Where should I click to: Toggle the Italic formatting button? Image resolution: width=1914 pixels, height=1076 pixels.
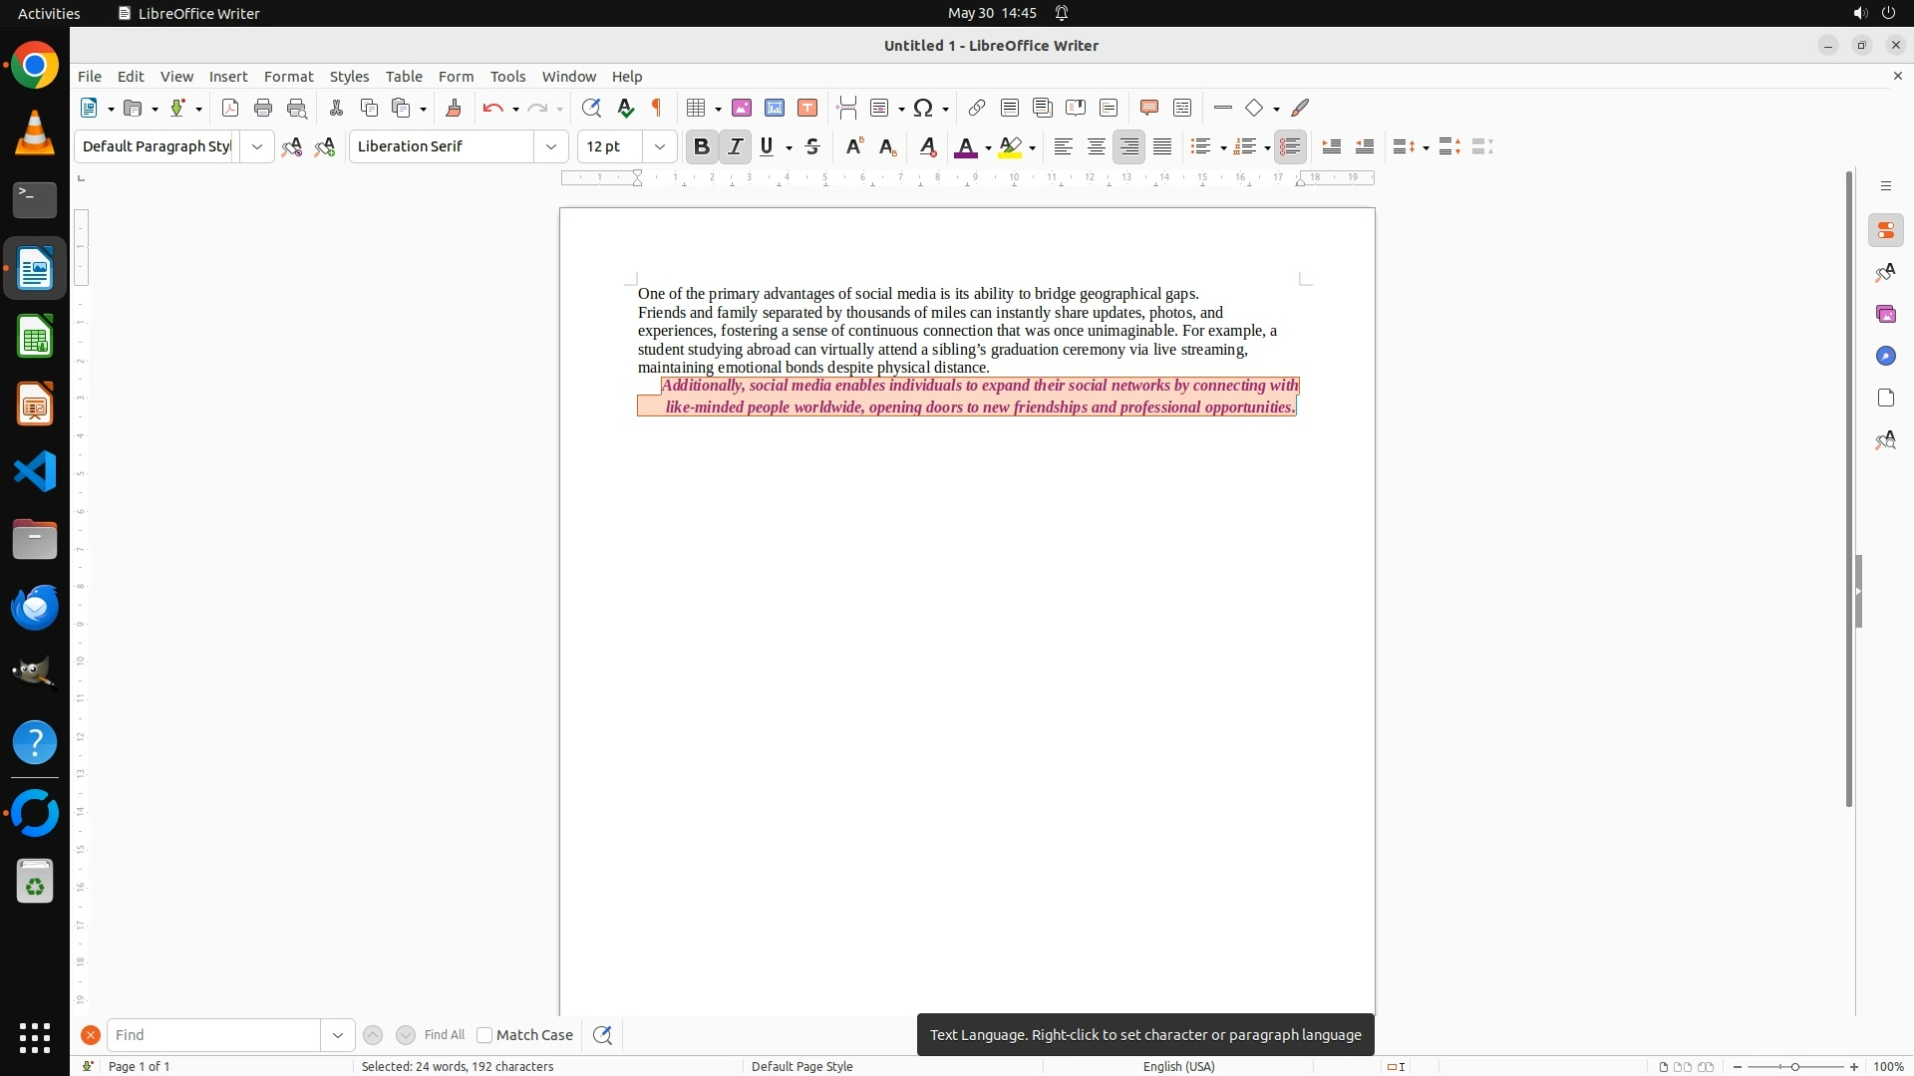tap(735, 146)
